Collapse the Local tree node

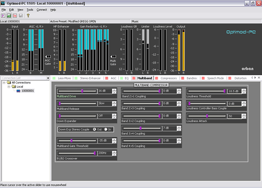tap(9, 87)
